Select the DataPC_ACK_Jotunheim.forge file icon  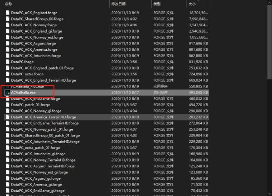[7, 56]
